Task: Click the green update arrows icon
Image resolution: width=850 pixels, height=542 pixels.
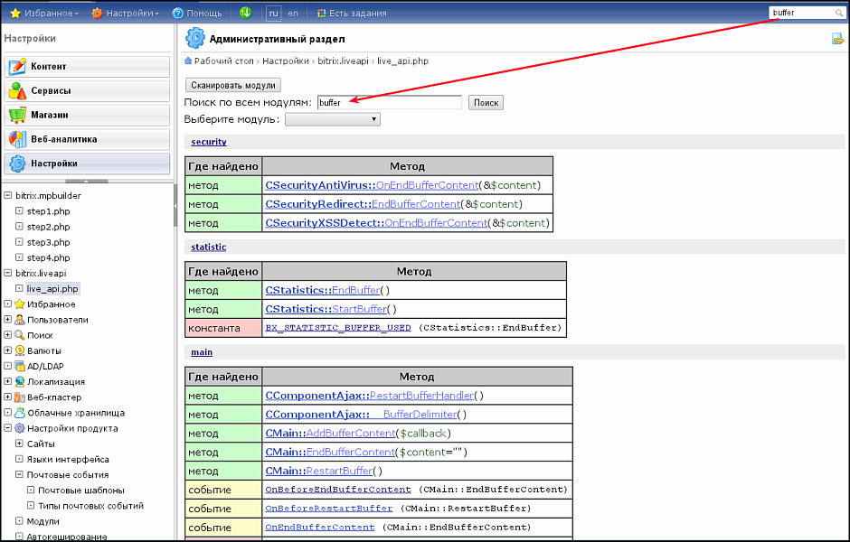Action: click(x=246, y=14)
